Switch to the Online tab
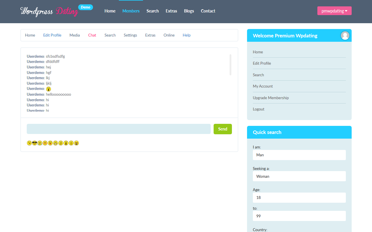The width and height of the screenshot is (372, 232). (x=169, y=35)
